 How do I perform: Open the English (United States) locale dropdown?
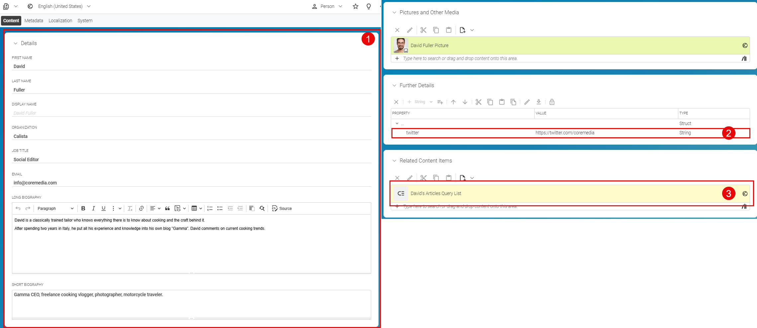tap(60, 6)
